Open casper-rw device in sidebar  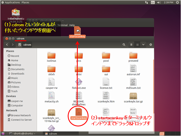pos(15,101)
